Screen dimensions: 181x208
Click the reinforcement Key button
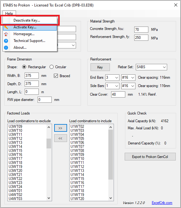click(x=100, y=67)
